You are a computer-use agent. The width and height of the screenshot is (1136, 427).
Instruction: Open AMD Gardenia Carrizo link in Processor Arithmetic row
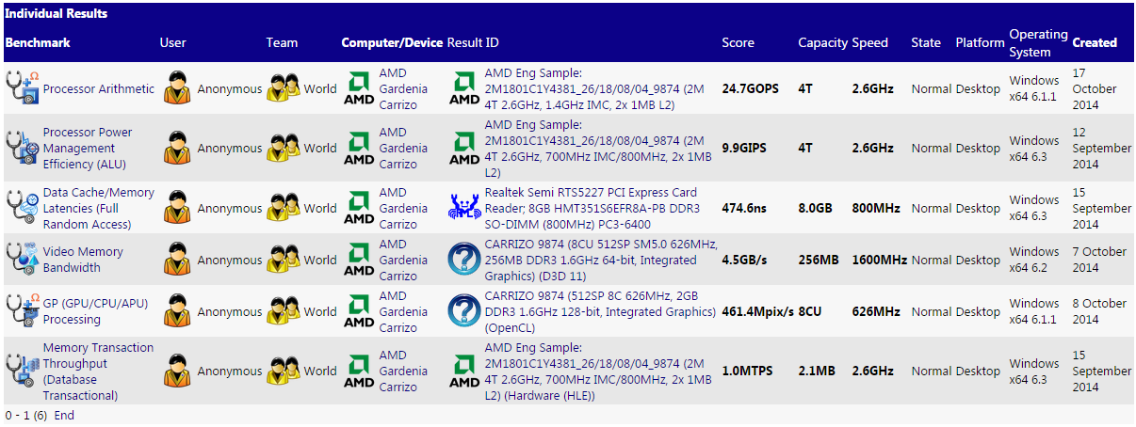tap(403, 88)
